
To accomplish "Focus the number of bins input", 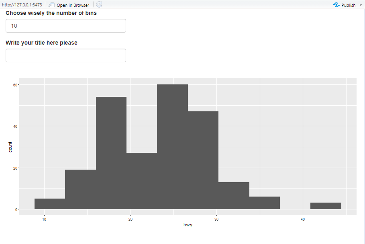I will 65,26.
